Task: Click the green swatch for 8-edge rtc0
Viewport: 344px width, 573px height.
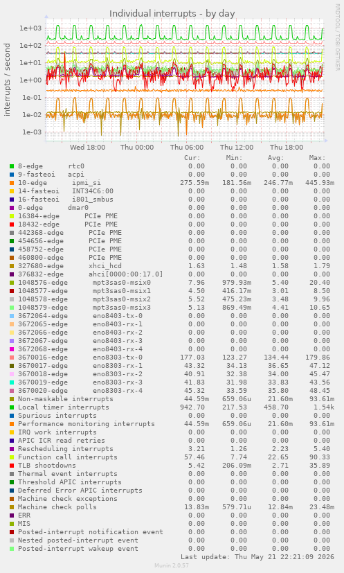Action: coord(12,166)
